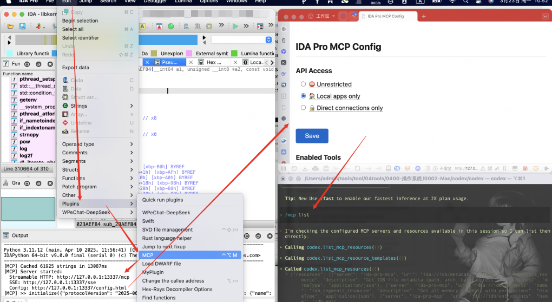Start the debugger with the green play icon
Image resolution: width=552 pixels, height=302 pixels.
[x=235, y=26]
